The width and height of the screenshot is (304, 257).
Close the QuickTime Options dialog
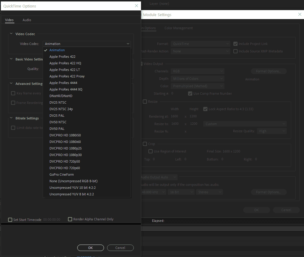(x=136, y=6)
